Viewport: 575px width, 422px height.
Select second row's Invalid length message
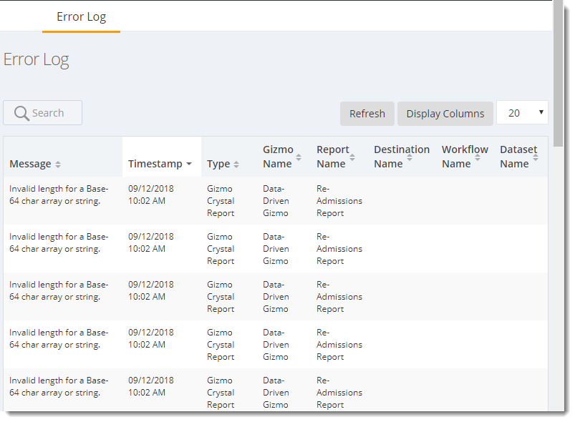point(59,242)
